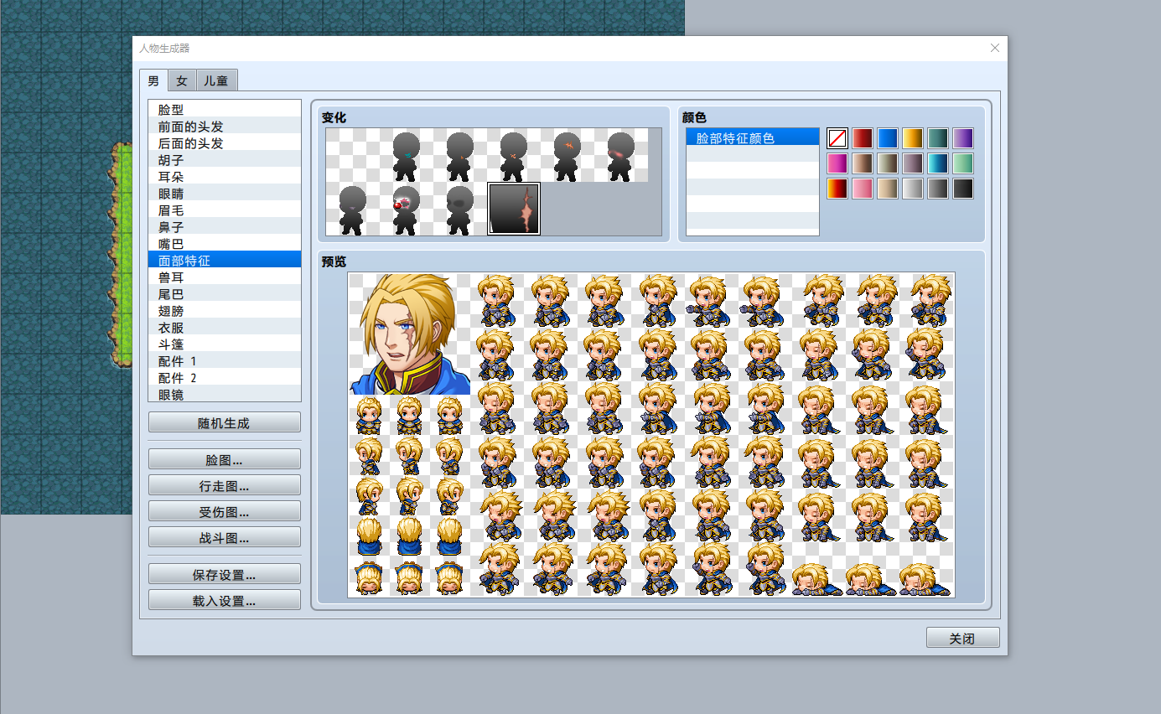Image resolution: width=1161 pixels, height=714 pixels.
Task: Select the magenta color swatch
Action: click(837, 163)
